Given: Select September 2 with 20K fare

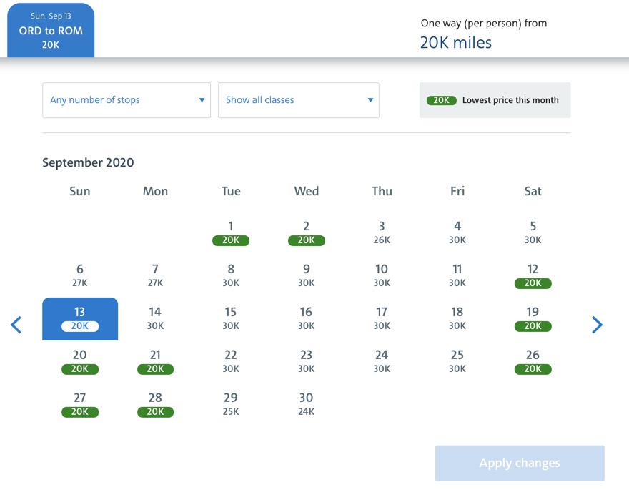Looking at the screenshot, I should (306, 240).
